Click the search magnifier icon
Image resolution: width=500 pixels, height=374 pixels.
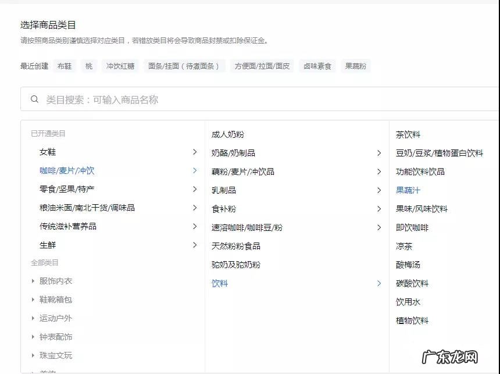pyautogui.click(x=34, y=99)
